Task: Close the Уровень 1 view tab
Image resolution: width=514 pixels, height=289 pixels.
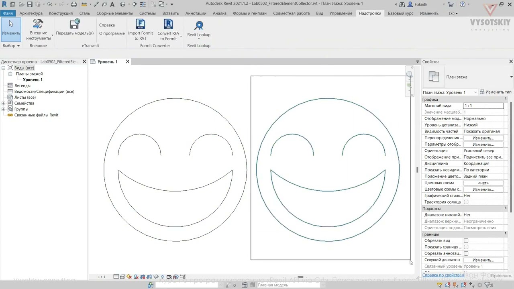Action: coord(128,61)
